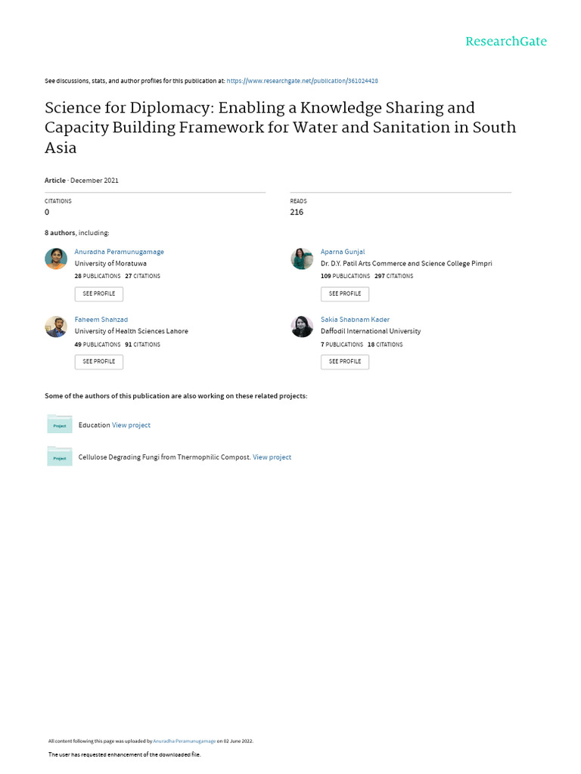Image resolution: width=581 pixels, height=774 pixels.
Task: Open Aparna Gunjal author name link
Action: click(343, 252)
